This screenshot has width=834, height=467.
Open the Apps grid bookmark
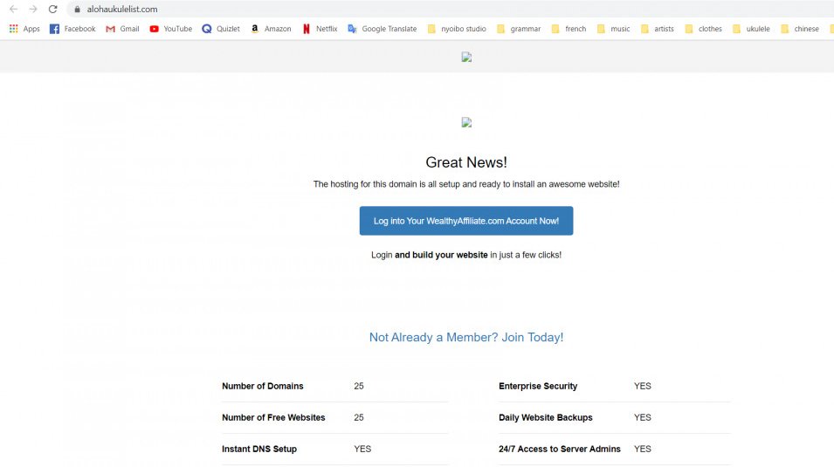[24, 29]
